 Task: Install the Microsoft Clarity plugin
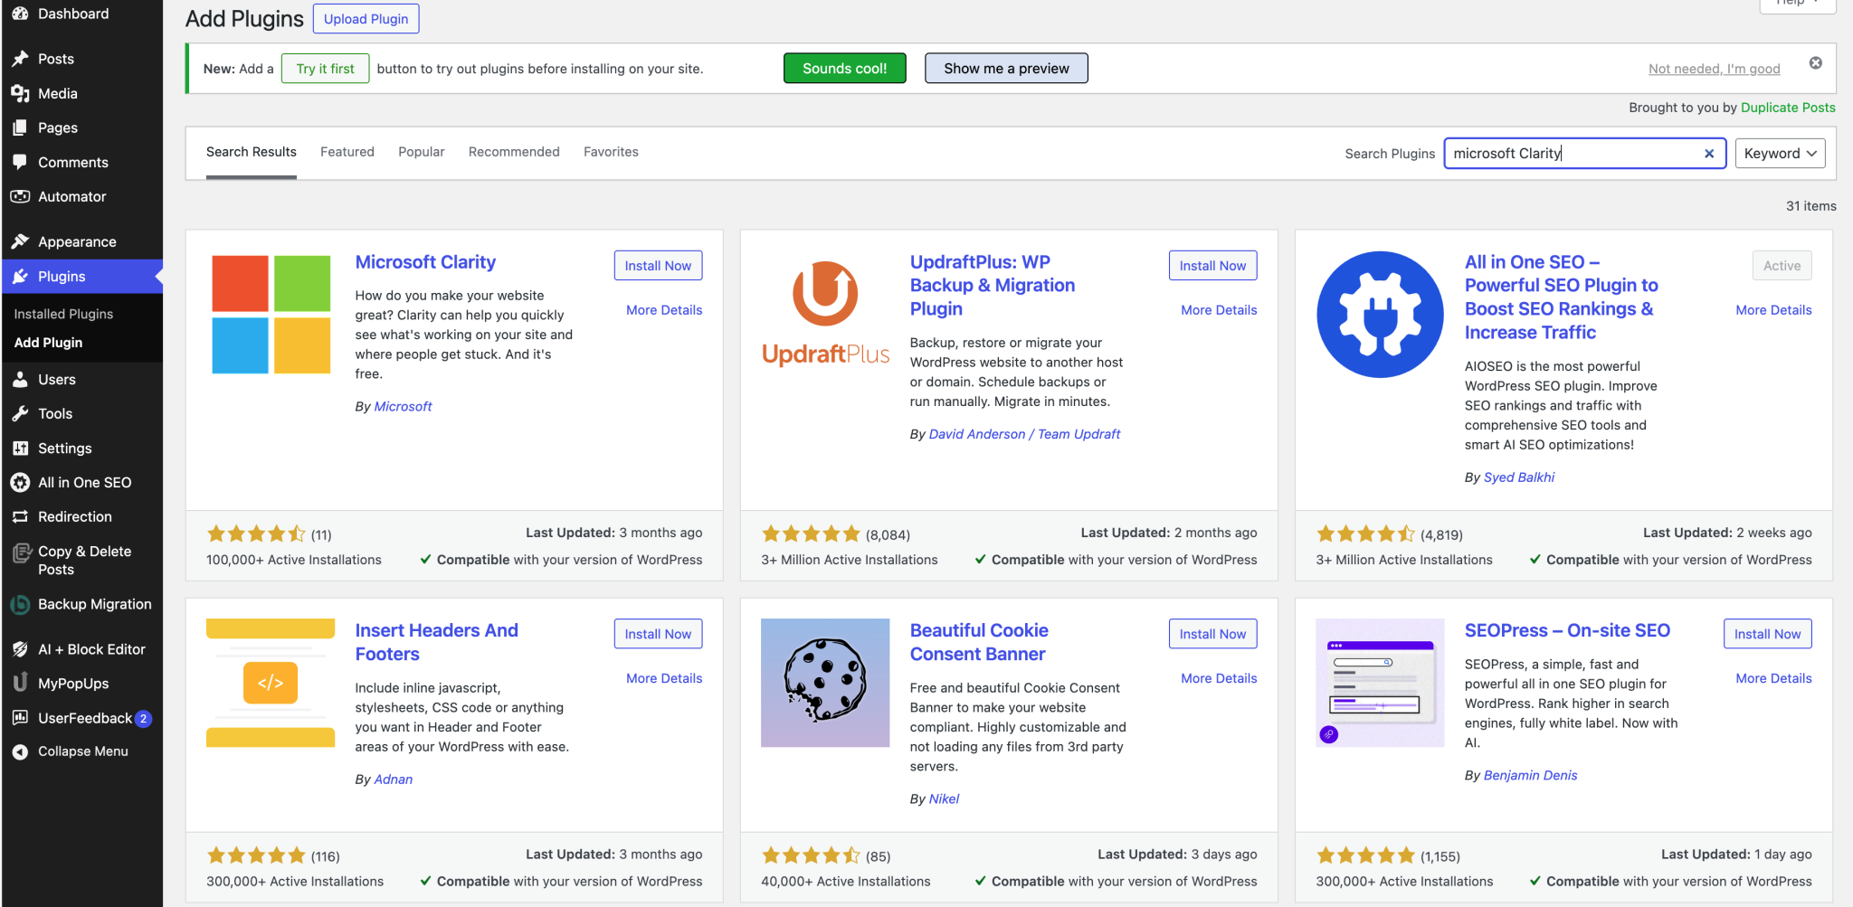pos(658,265)
